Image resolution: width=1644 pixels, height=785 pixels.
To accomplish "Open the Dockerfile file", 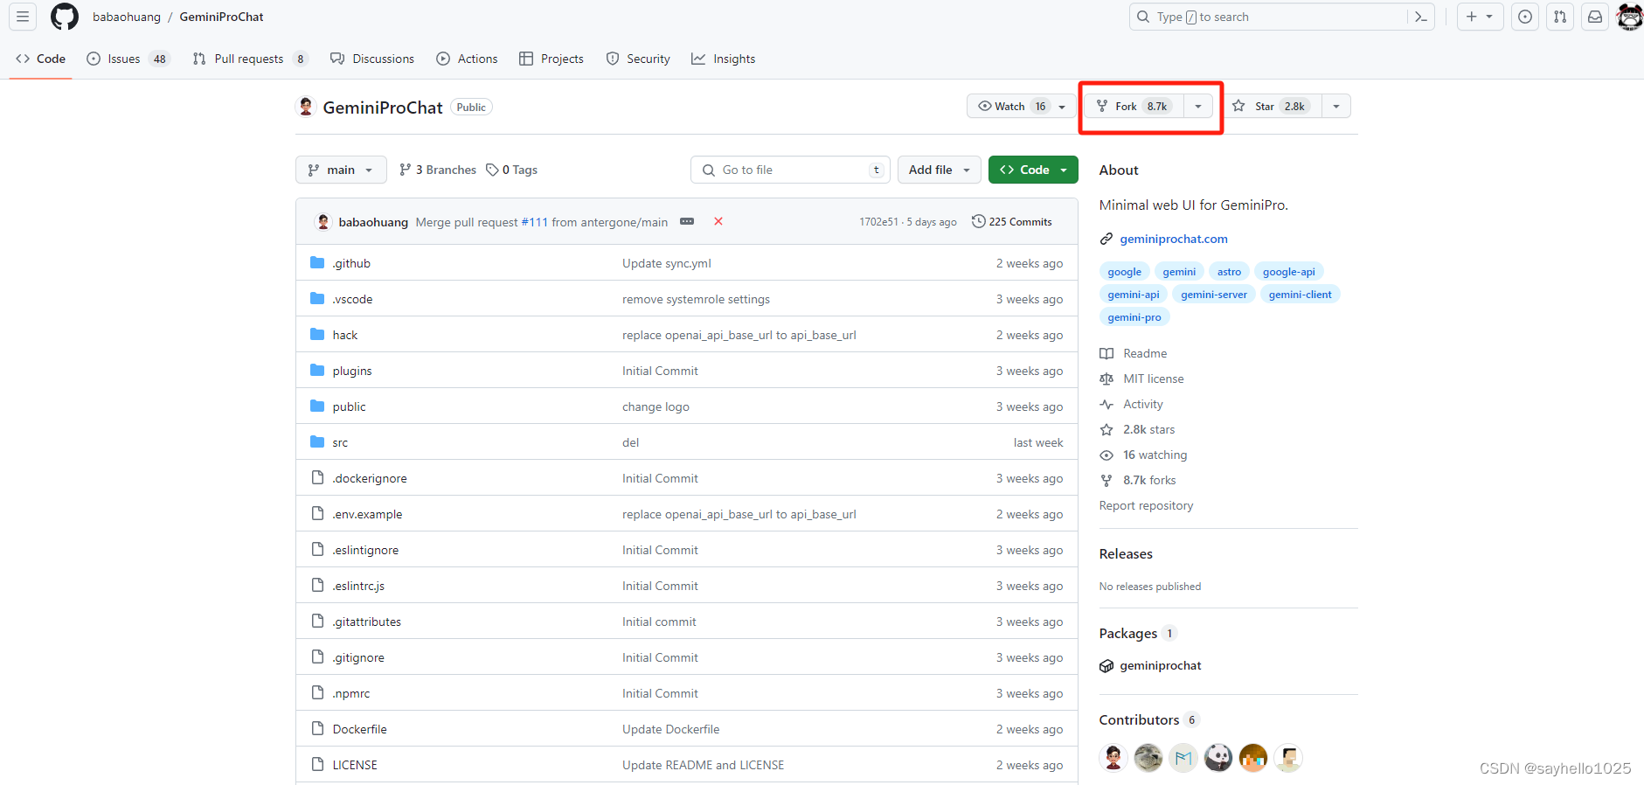I will pos(360,729).
